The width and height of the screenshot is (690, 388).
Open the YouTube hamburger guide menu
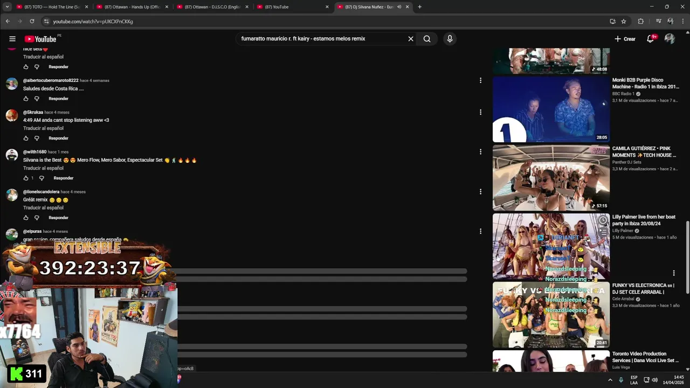(12, 39)
